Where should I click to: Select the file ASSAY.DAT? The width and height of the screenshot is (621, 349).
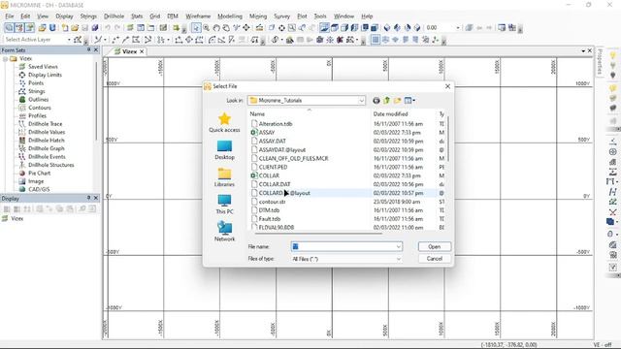272,141
